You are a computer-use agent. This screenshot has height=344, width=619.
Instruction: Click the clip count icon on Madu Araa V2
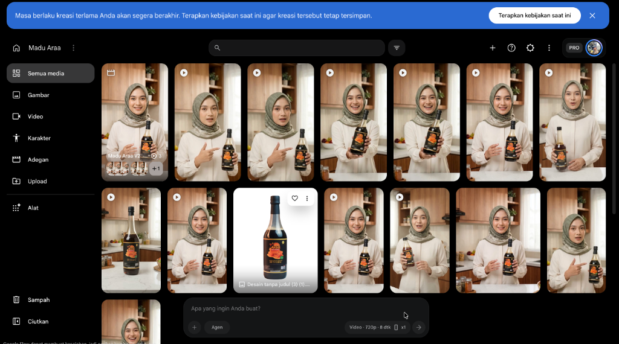[x=154, y=156]
